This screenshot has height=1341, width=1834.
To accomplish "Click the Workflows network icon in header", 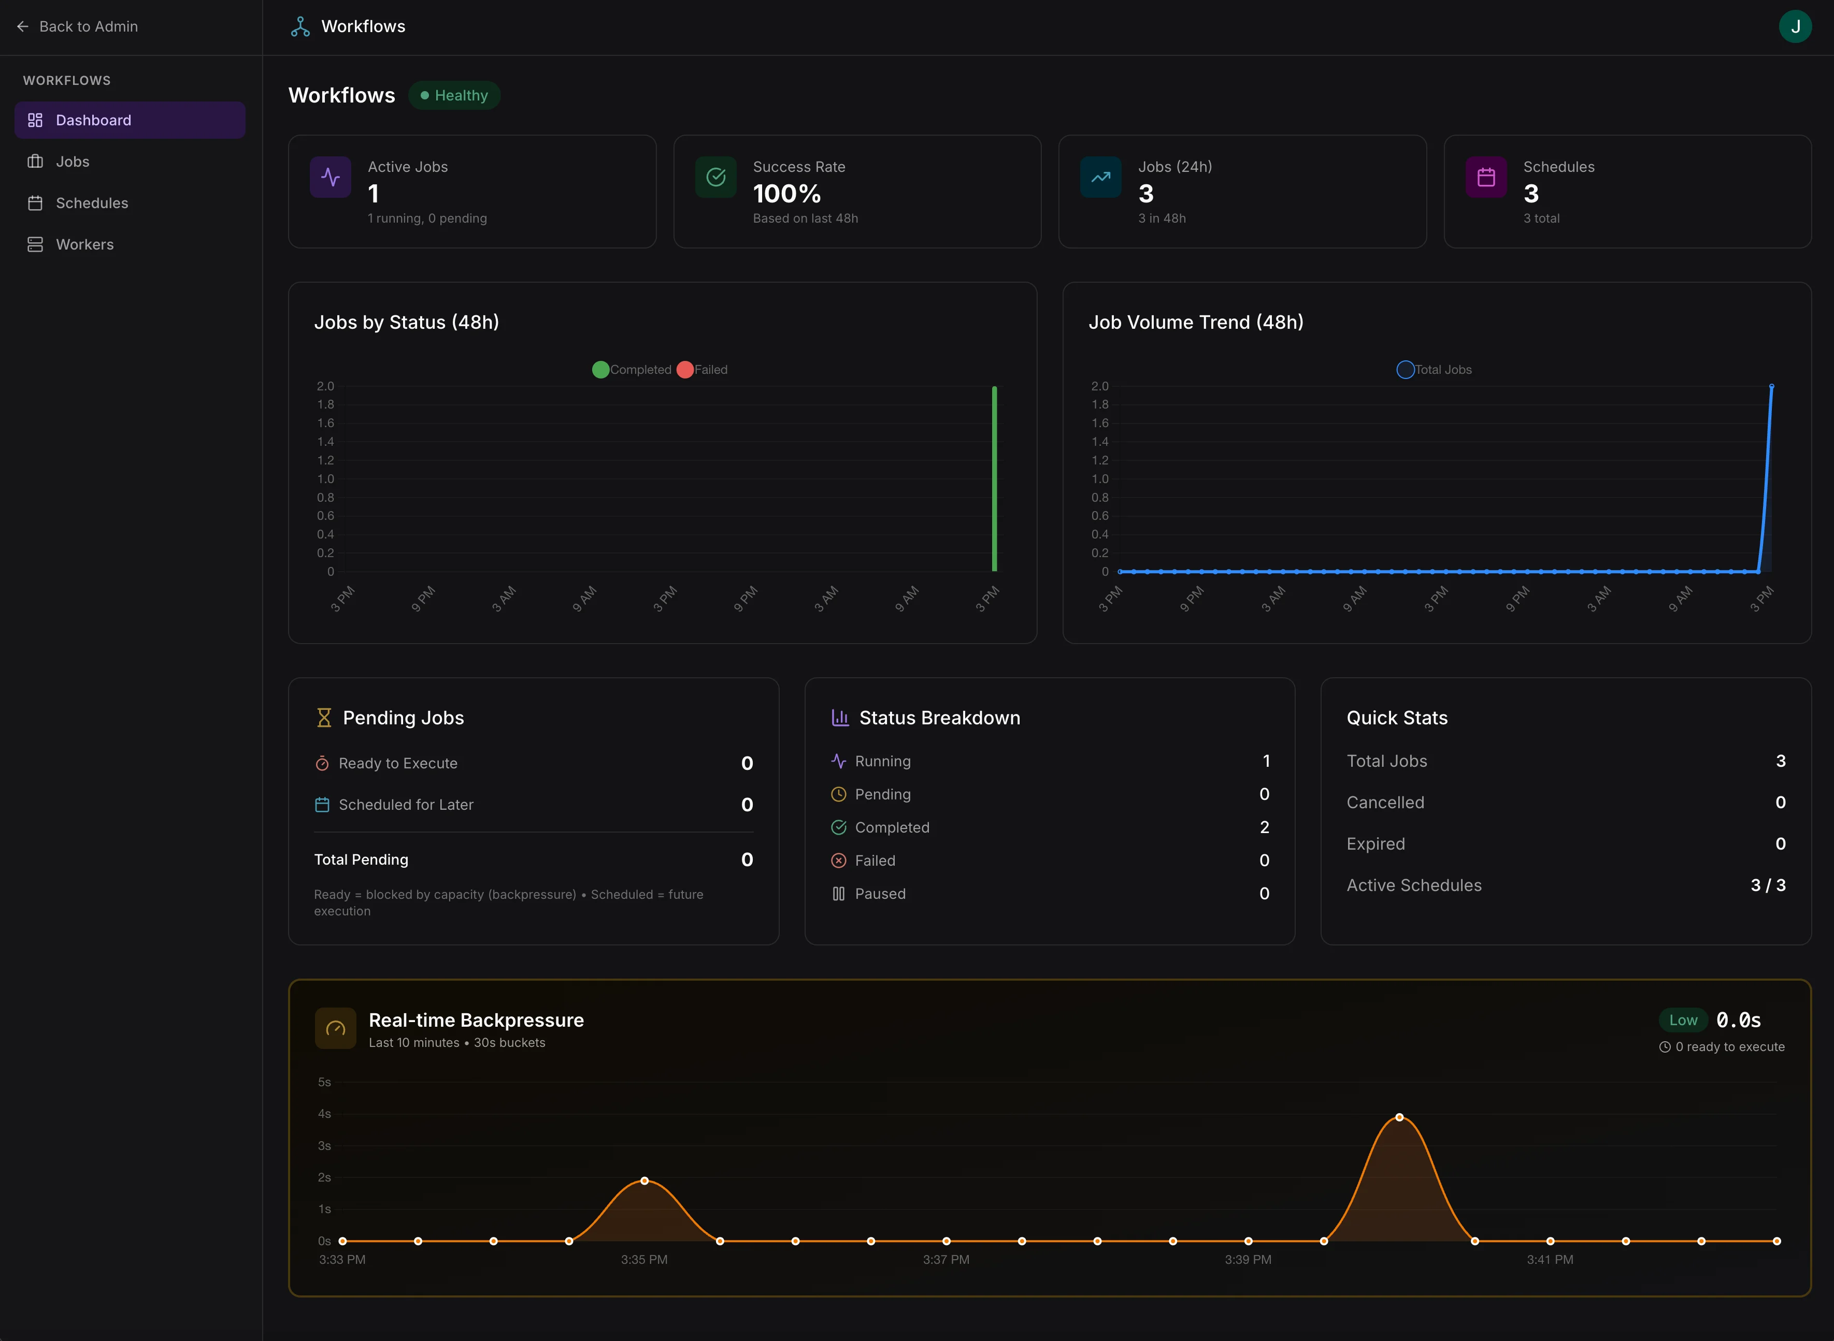I will [300, 27].
